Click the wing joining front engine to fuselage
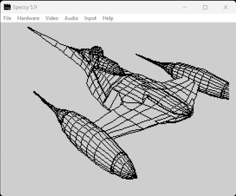This screenshot has height=196, width=236. (114, 121)
